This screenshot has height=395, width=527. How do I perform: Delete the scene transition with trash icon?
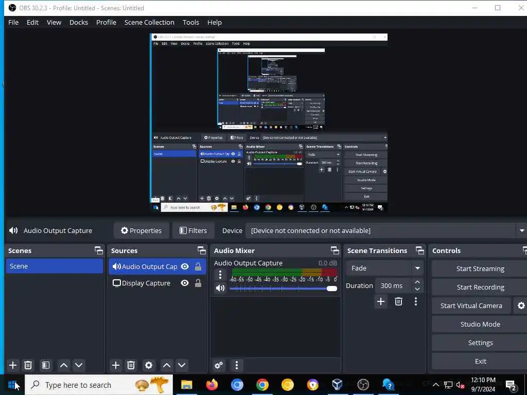399,301
